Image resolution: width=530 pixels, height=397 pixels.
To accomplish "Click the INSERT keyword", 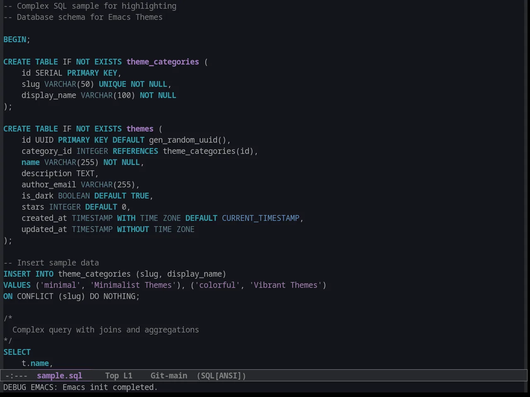I will [17, 274].
